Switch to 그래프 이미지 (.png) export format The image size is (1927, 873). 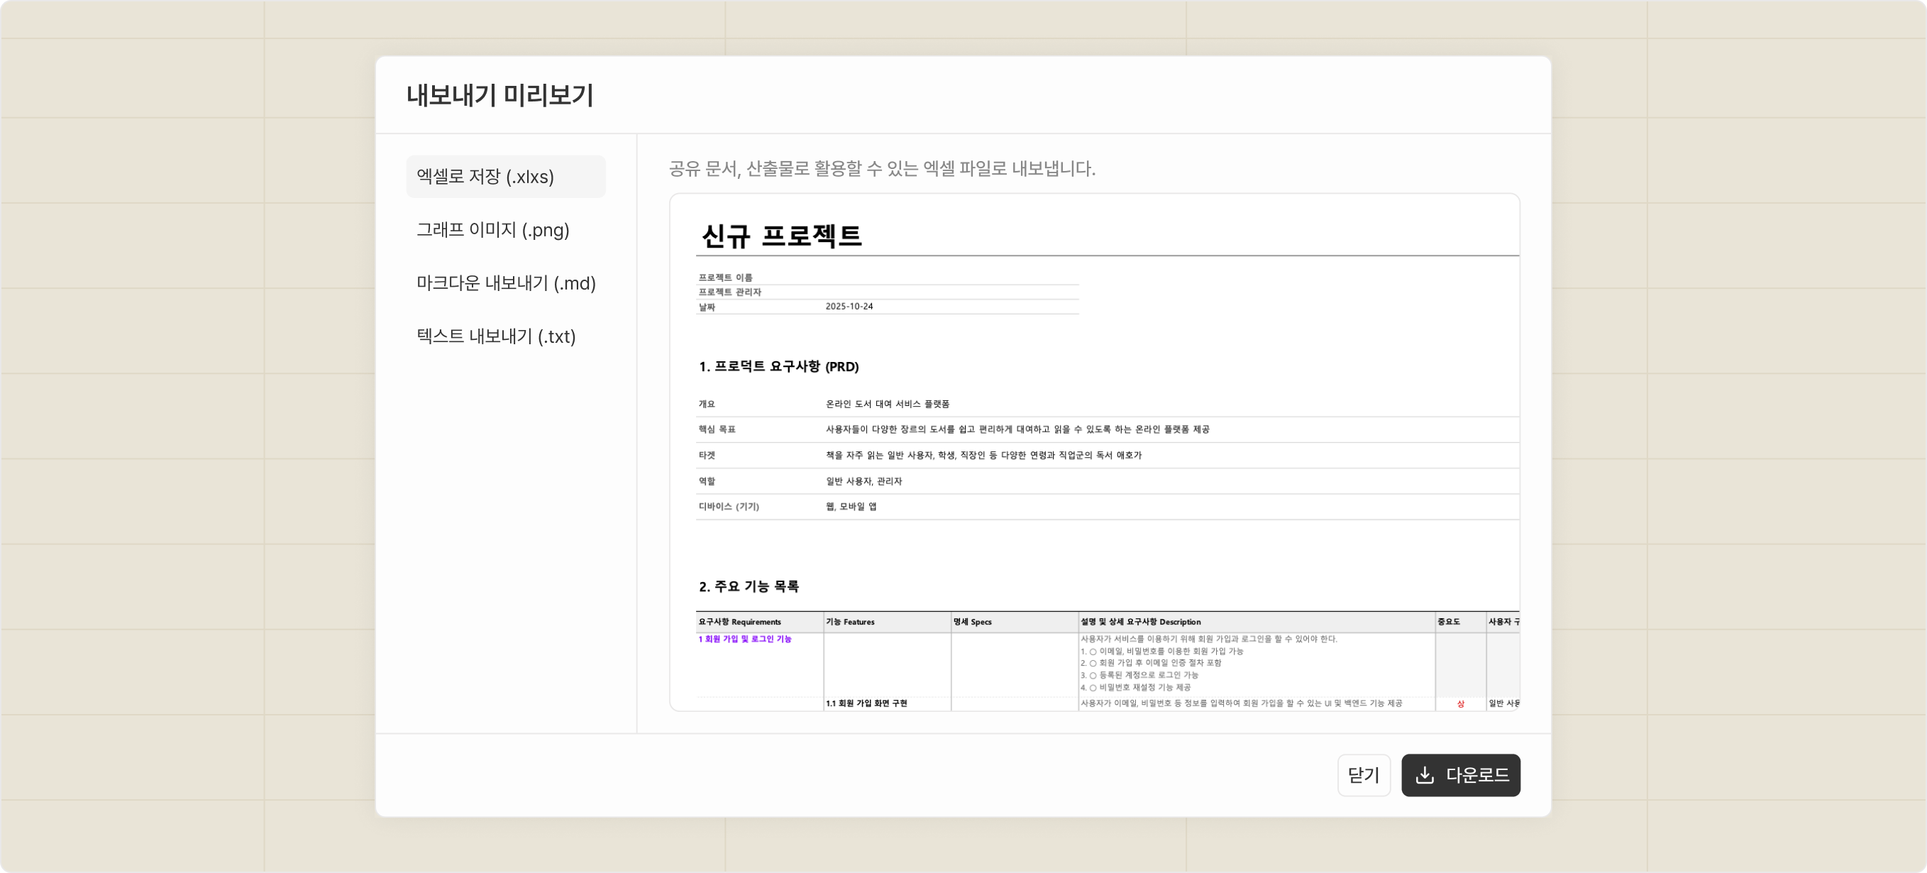494,230
